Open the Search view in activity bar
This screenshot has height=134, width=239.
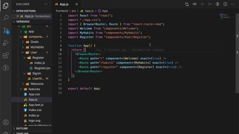click(6, 18)
